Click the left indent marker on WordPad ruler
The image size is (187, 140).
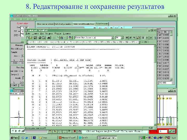coord(27,42)
